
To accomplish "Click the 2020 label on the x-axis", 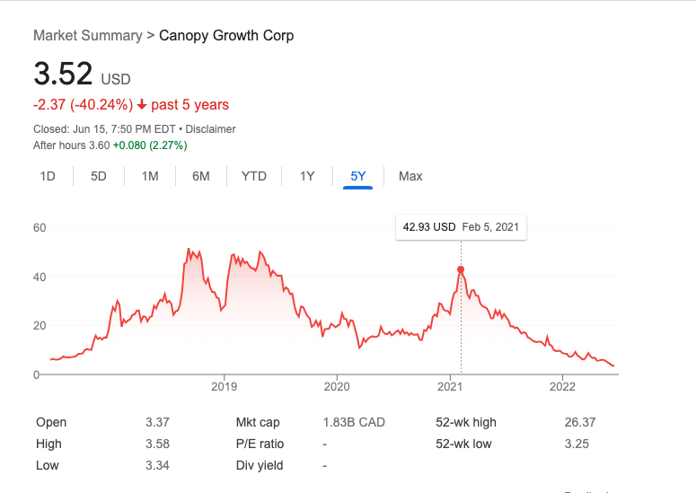I will pos(336,387).
